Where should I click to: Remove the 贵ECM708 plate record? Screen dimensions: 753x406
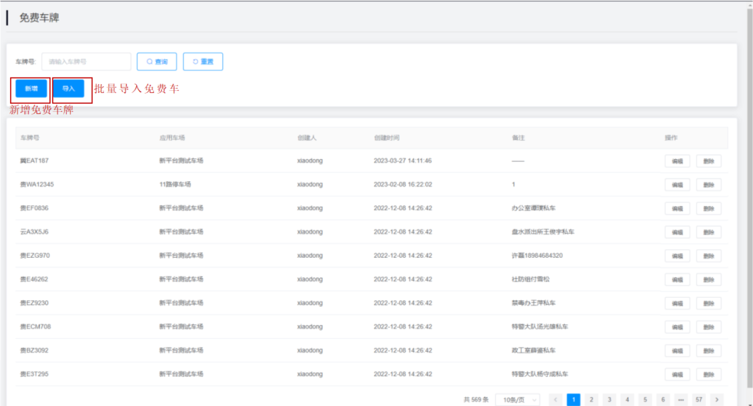[708, 327]
